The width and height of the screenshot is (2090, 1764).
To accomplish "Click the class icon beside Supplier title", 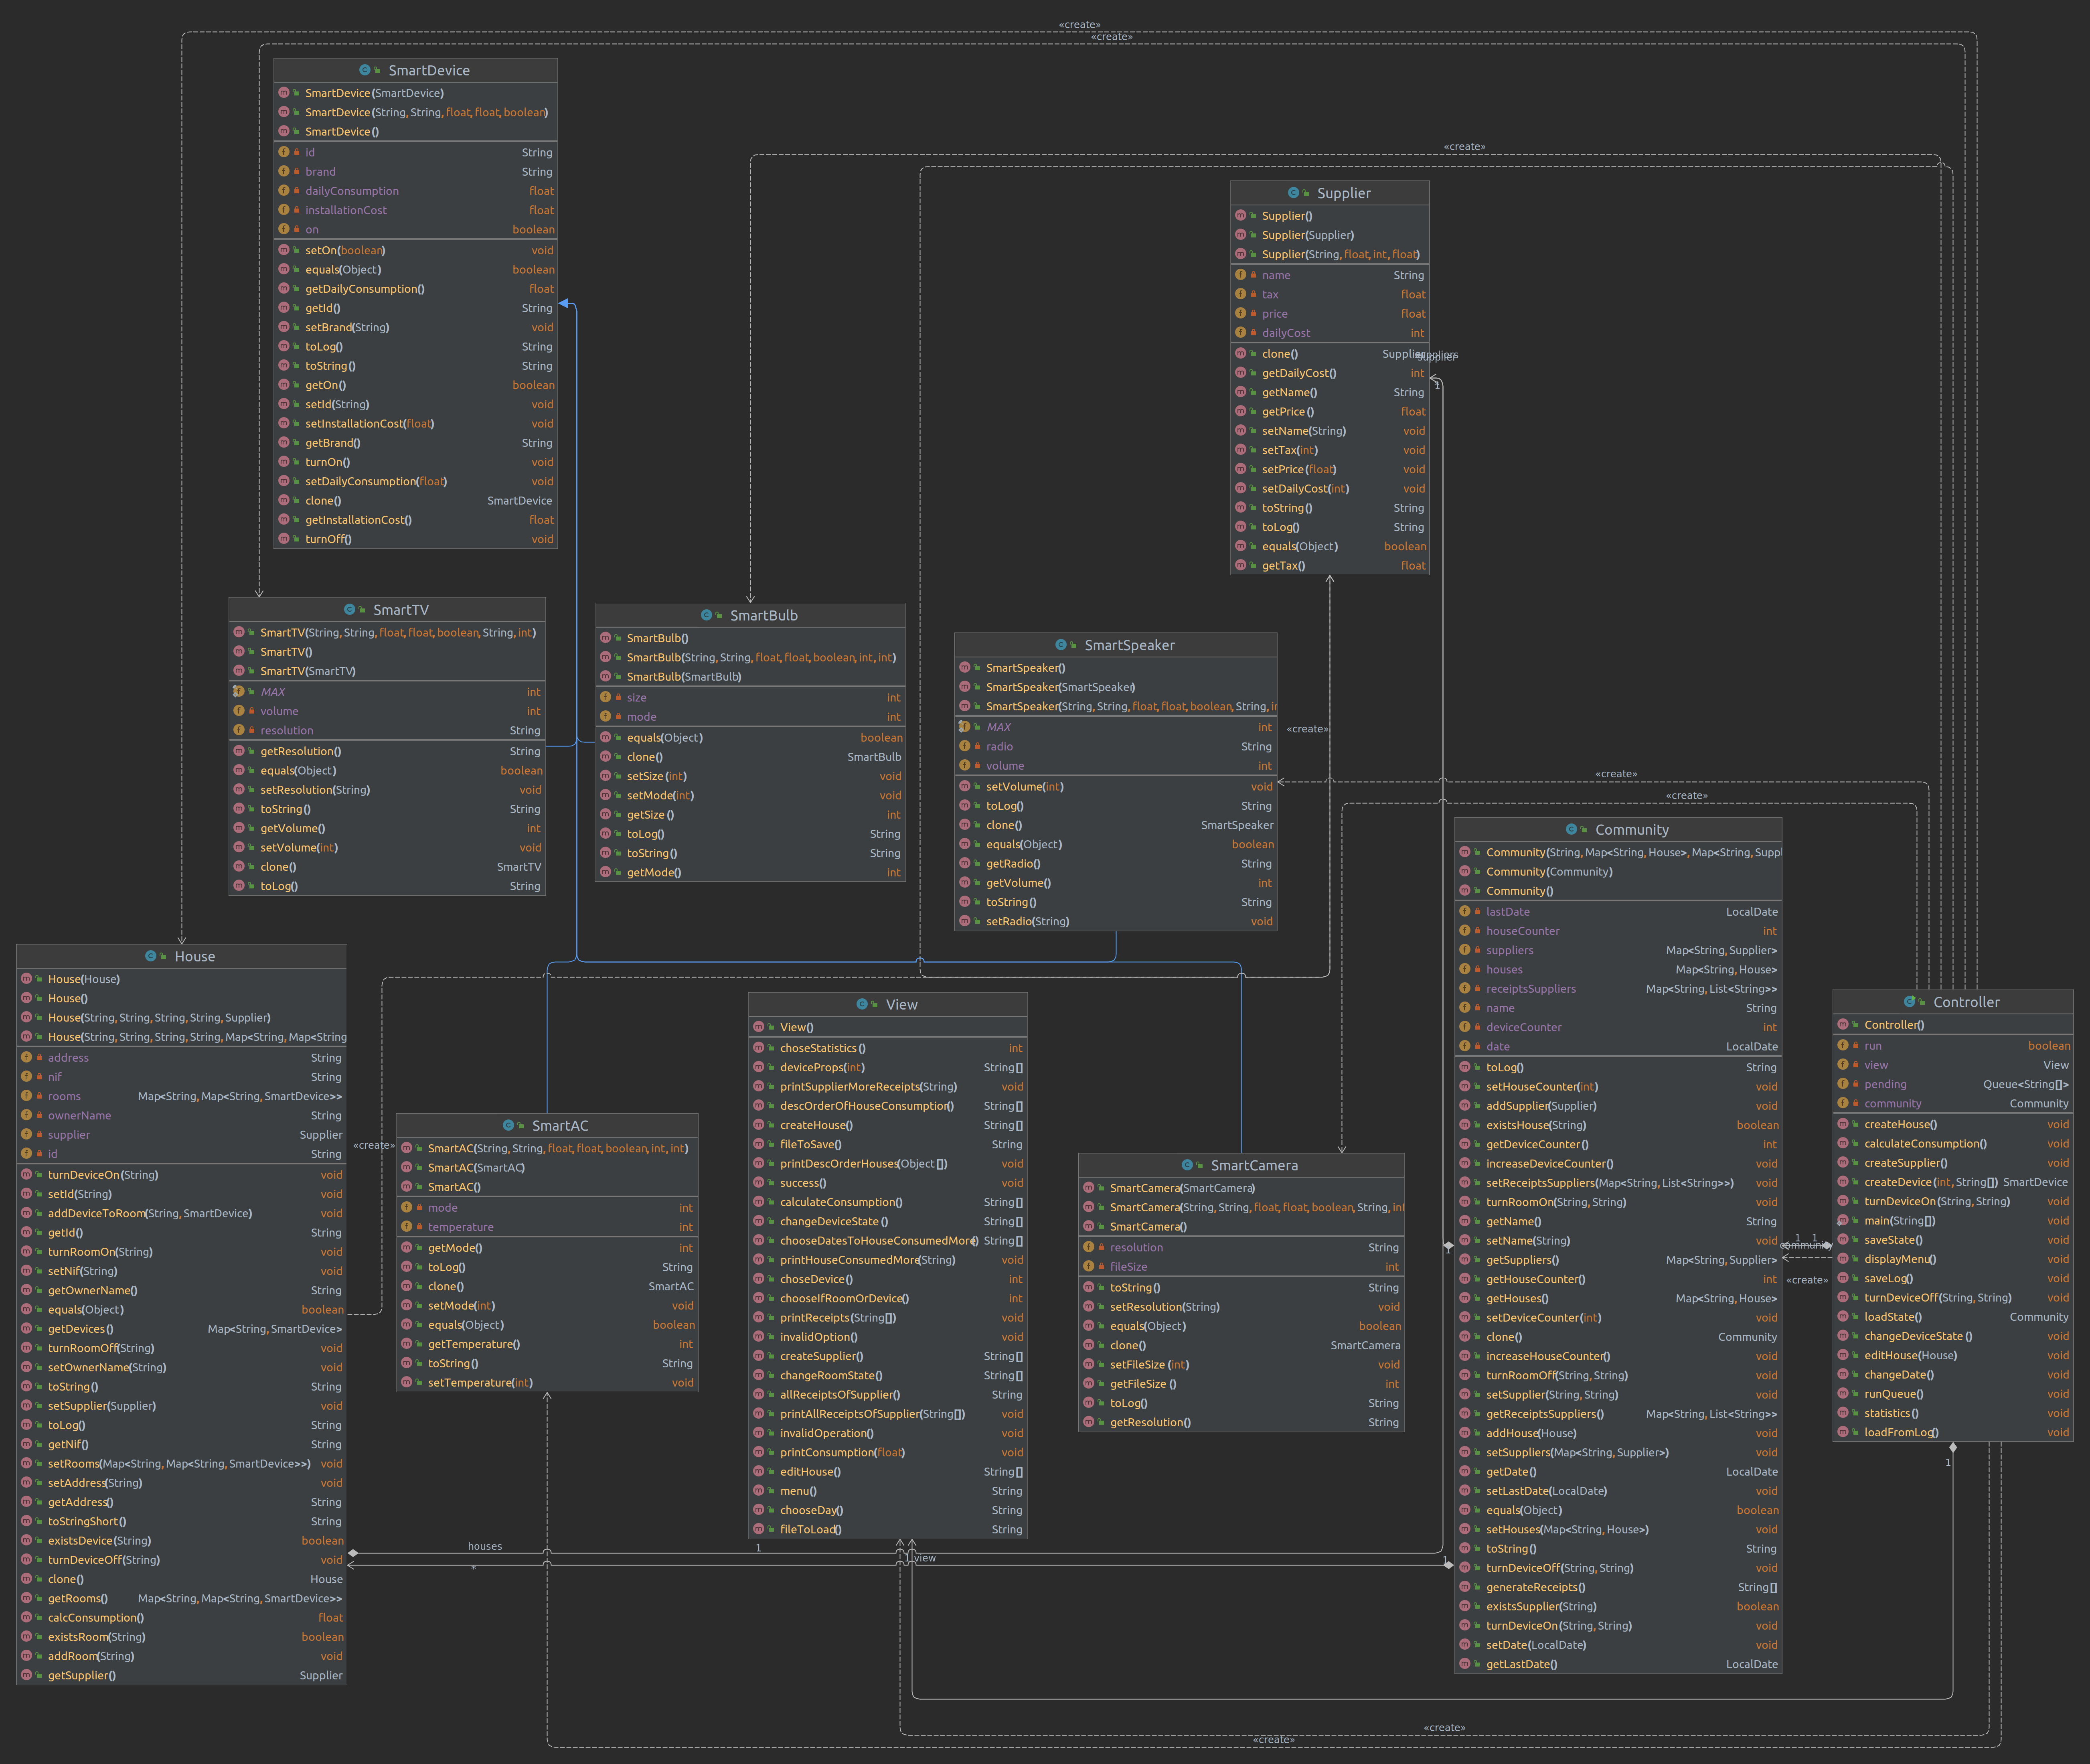I will point(1293,192).
